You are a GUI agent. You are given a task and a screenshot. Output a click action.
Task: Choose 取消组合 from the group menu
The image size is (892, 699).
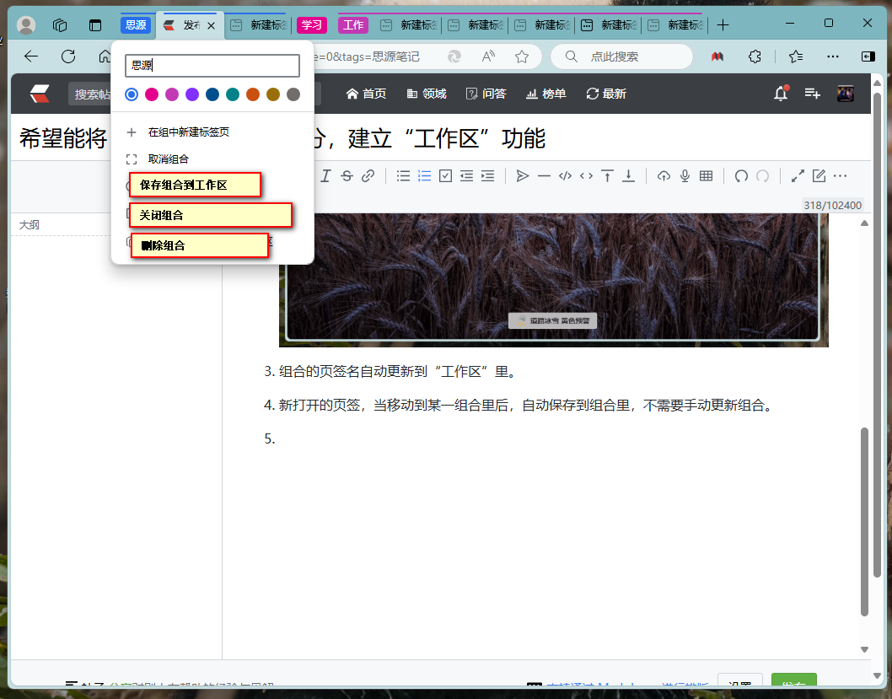(x=169, y=159)
